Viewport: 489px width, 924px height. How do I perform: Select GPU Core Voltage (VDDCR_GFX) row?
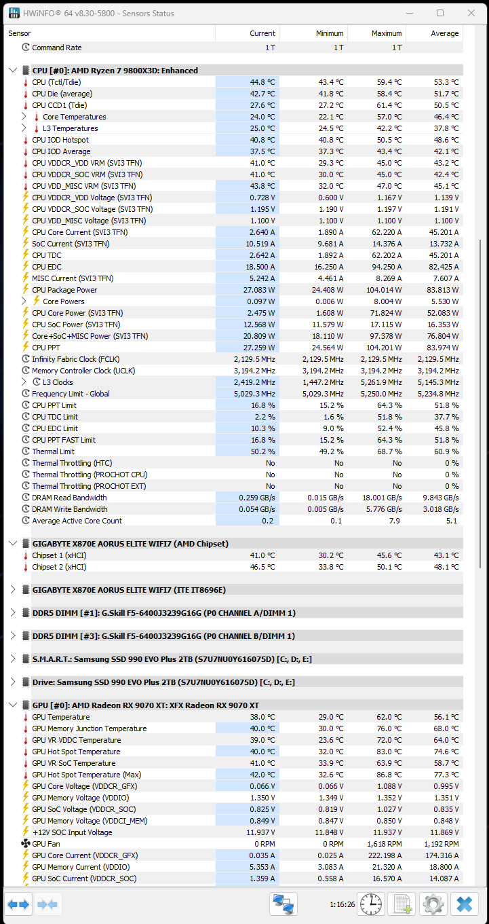(x=234, y=786)
